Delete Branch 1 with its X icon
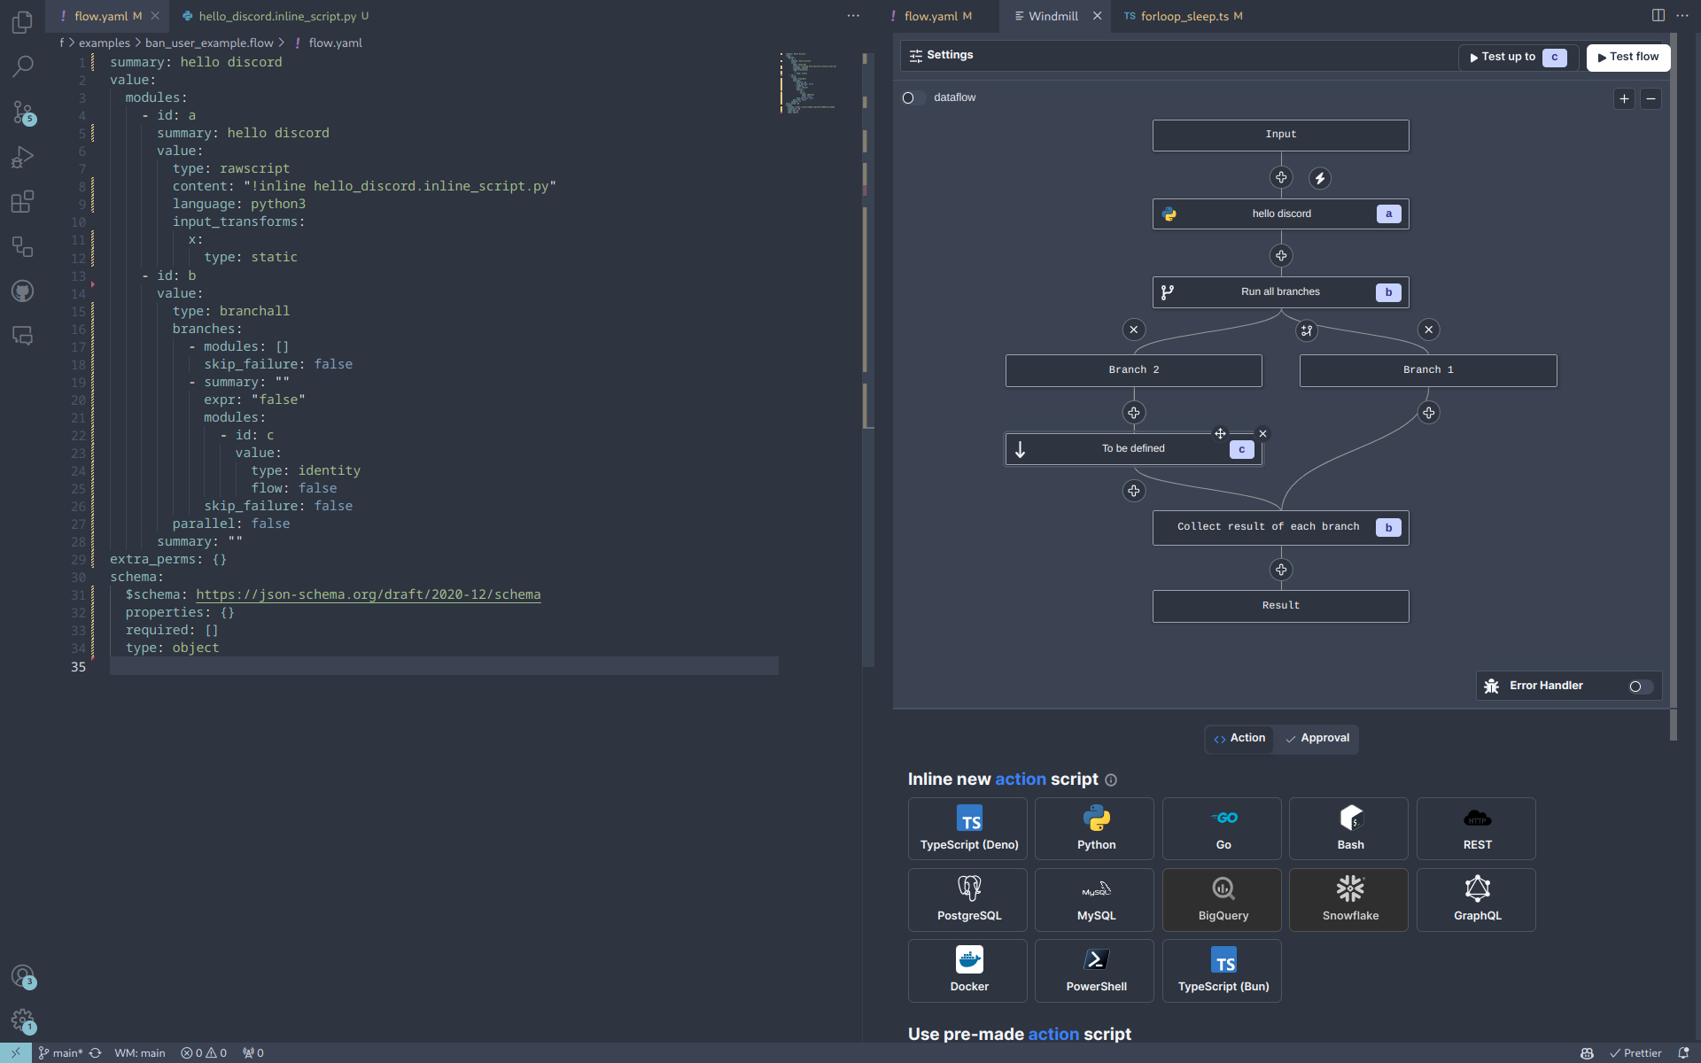 point(1428,330)
